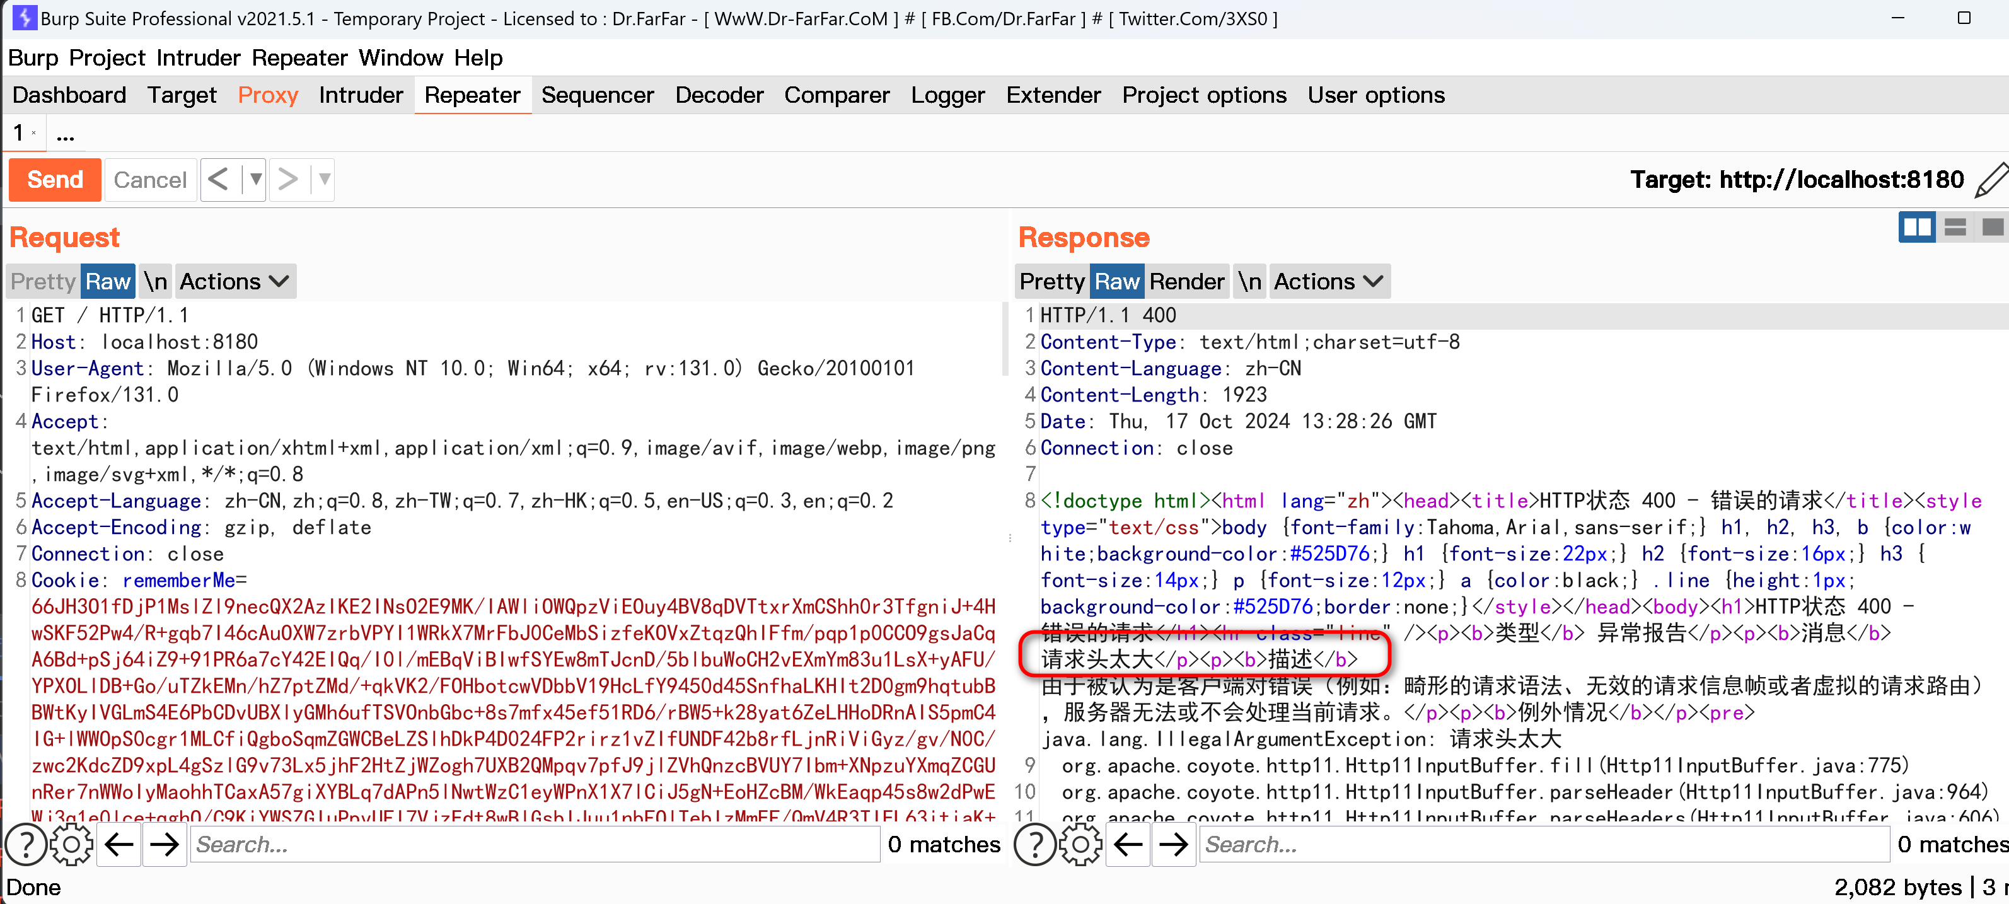Open the Window menu
The image size is (2009, 904).
[x=401, y=58]
